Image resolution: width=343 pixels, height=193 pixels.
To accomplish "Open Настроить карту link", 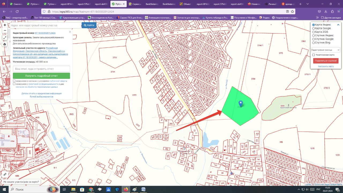I will (326, 66).
